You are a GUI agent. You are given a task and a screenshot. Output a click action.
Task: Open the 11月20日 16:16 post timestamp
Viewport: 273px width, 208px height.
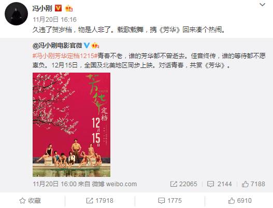coord(55,20)
